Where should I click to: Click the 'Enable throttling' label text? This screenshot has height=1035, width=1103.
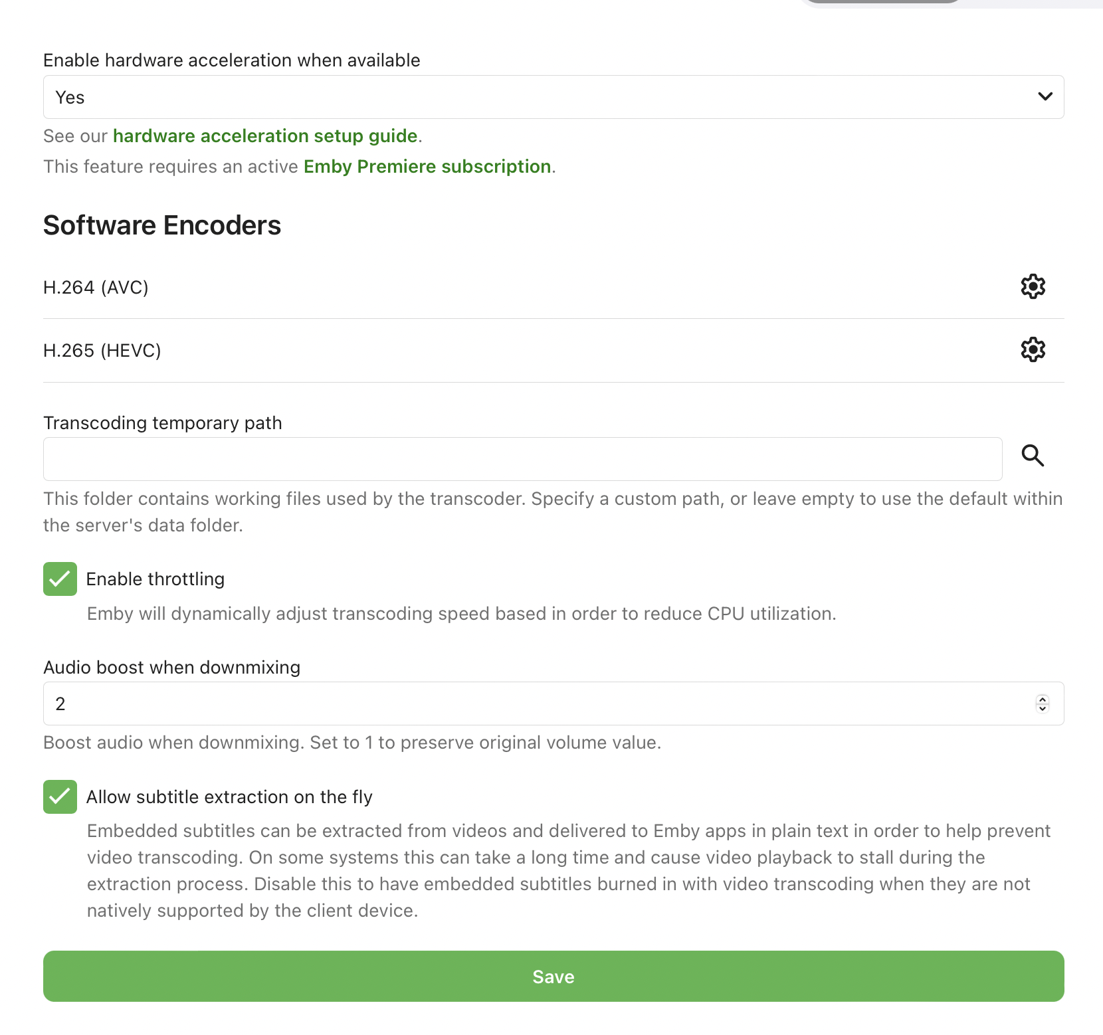155,579
